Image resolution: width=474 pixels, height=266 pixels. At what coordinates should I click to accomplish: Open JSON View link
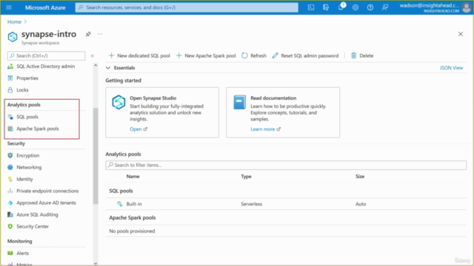tap(451, 68)
